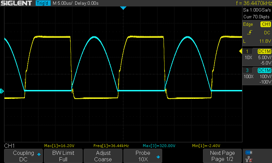Select the Max[1]=16.20V measurement
The image size is (272, 163).
click(59, 146)
